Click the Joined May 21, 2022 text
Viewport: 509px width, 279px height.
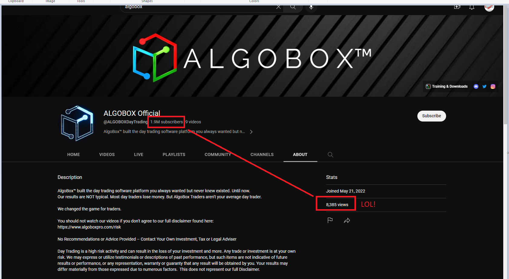point(345,191)
